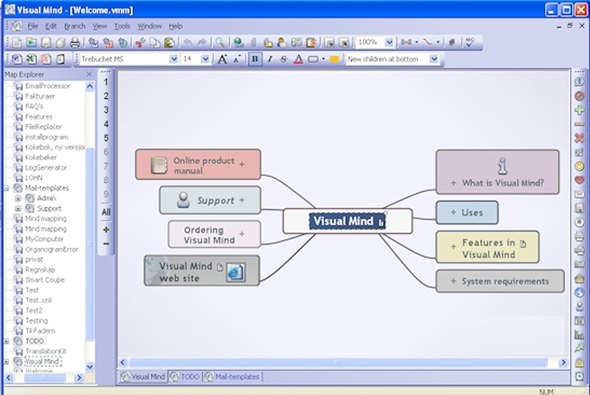Open the Find magnifier tool
The width and height of the screenshot is (590, 395).
[x=220, y=43]
